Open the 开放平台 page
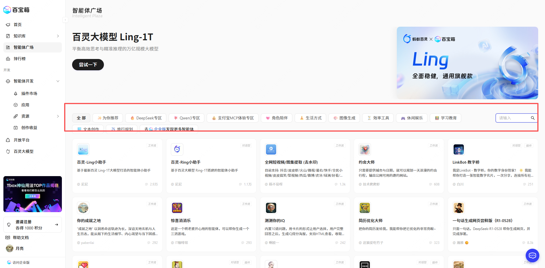This screenshot has width=545, height=268. [21, 140]
